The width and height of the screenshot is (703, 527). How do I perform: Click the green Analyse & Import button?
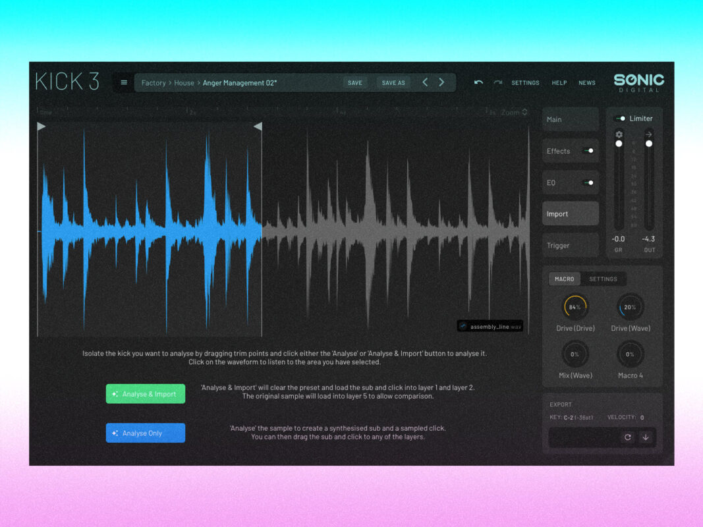(x=145, y=394)
